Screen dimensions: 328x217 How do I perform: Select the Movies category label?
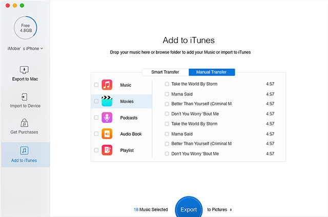point(127,102)
